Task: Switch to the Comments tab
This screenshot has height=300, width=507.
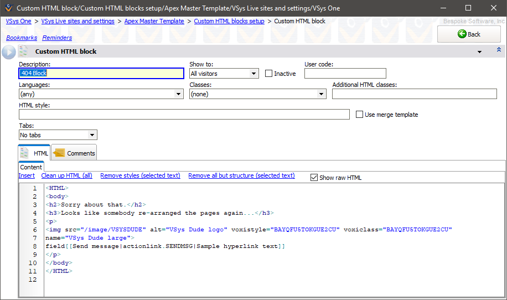Action: click(75, 153)
